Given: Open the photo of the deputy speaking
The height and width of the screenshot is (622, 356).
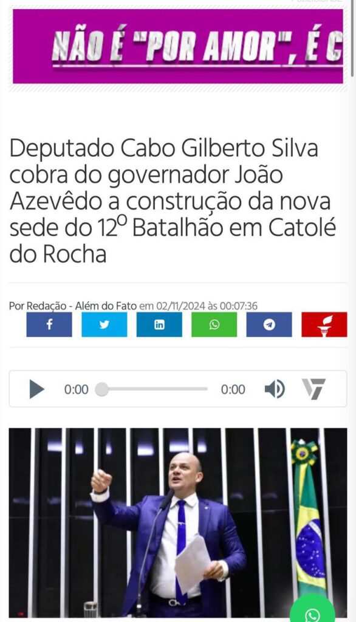Looking at the screenshot, I should point(178,522).
